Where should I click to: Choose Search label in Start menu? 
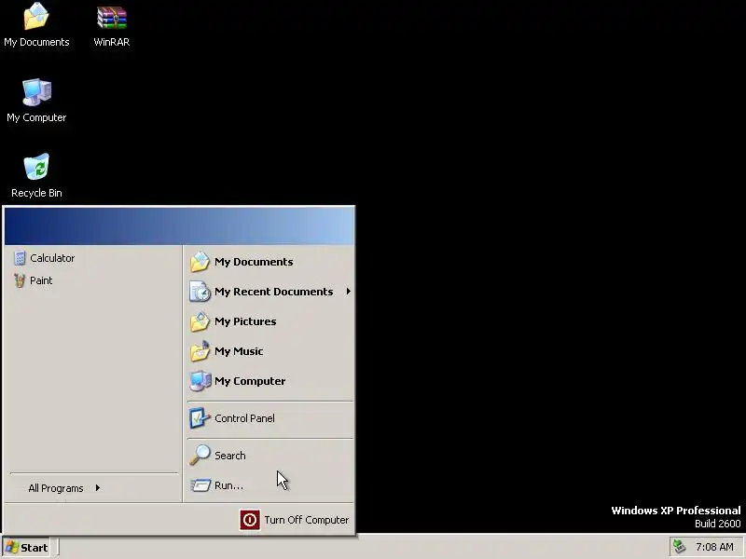pos(229,456)
